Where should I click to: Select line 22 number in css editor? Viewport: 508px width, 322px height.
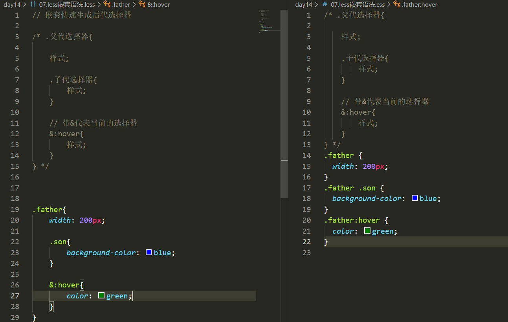point(306,241)
